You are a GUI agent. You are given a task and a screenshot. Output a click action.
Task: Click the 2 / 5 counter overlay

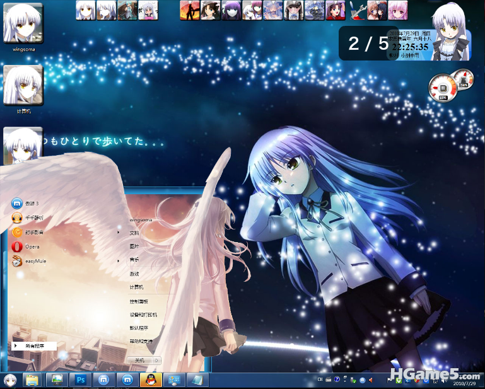pos(368,44)
